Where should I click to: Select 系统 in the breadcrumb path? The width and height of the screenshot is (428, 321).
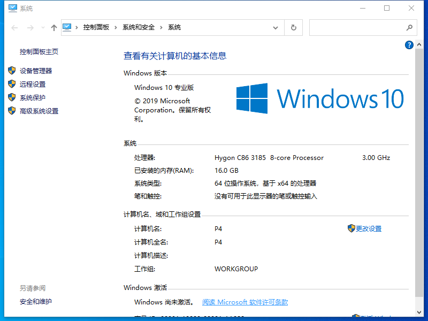click(174, 27)
